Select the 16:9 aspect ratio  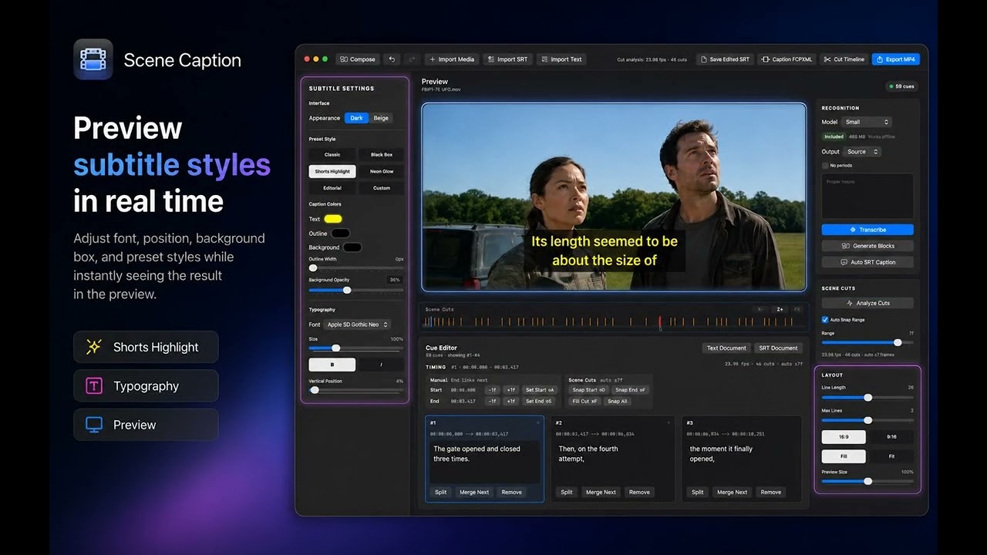click(x=844, y=436)
